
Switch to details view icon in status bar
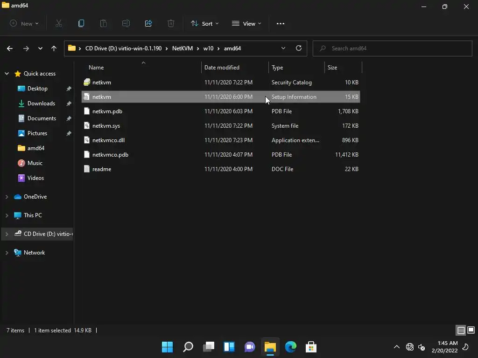click(461, 330)
